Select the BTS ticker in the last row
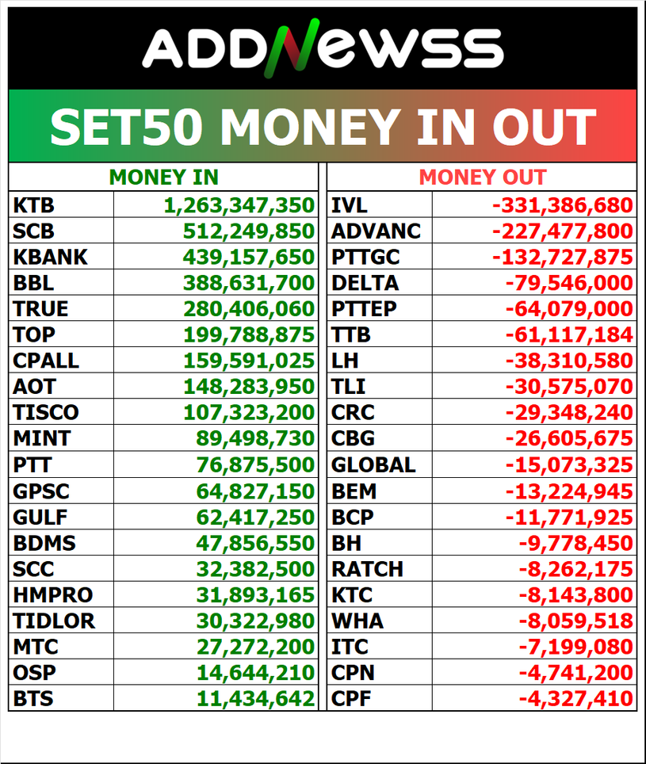Viewport: 646px width, 764px height. pos(33,698)
